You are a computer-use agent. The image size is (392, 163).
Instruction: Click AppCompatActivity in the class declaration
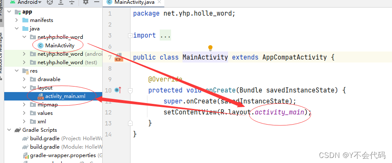[294, 57]
